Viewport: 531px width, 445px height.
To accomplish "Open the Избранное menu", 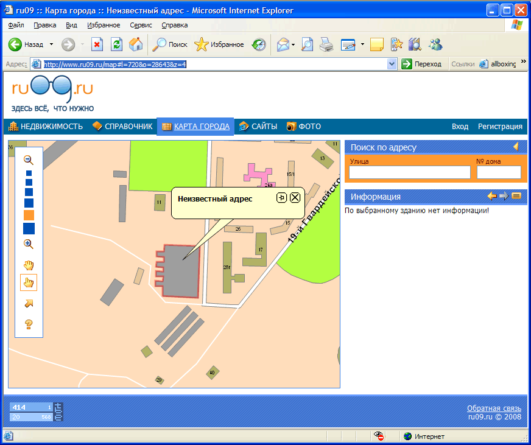I will point(104,25).
